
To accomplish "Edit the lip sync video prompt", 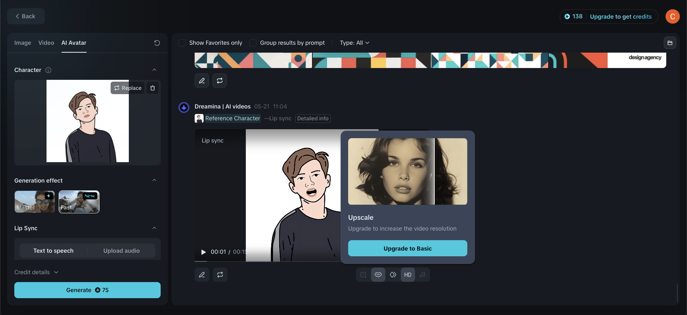I will tap(202, 275).
